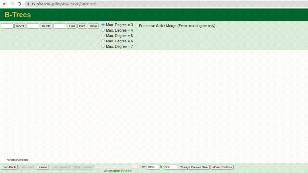Reload the page with refresh icon
Screen dimensions: 308x173
coord(19,4)
